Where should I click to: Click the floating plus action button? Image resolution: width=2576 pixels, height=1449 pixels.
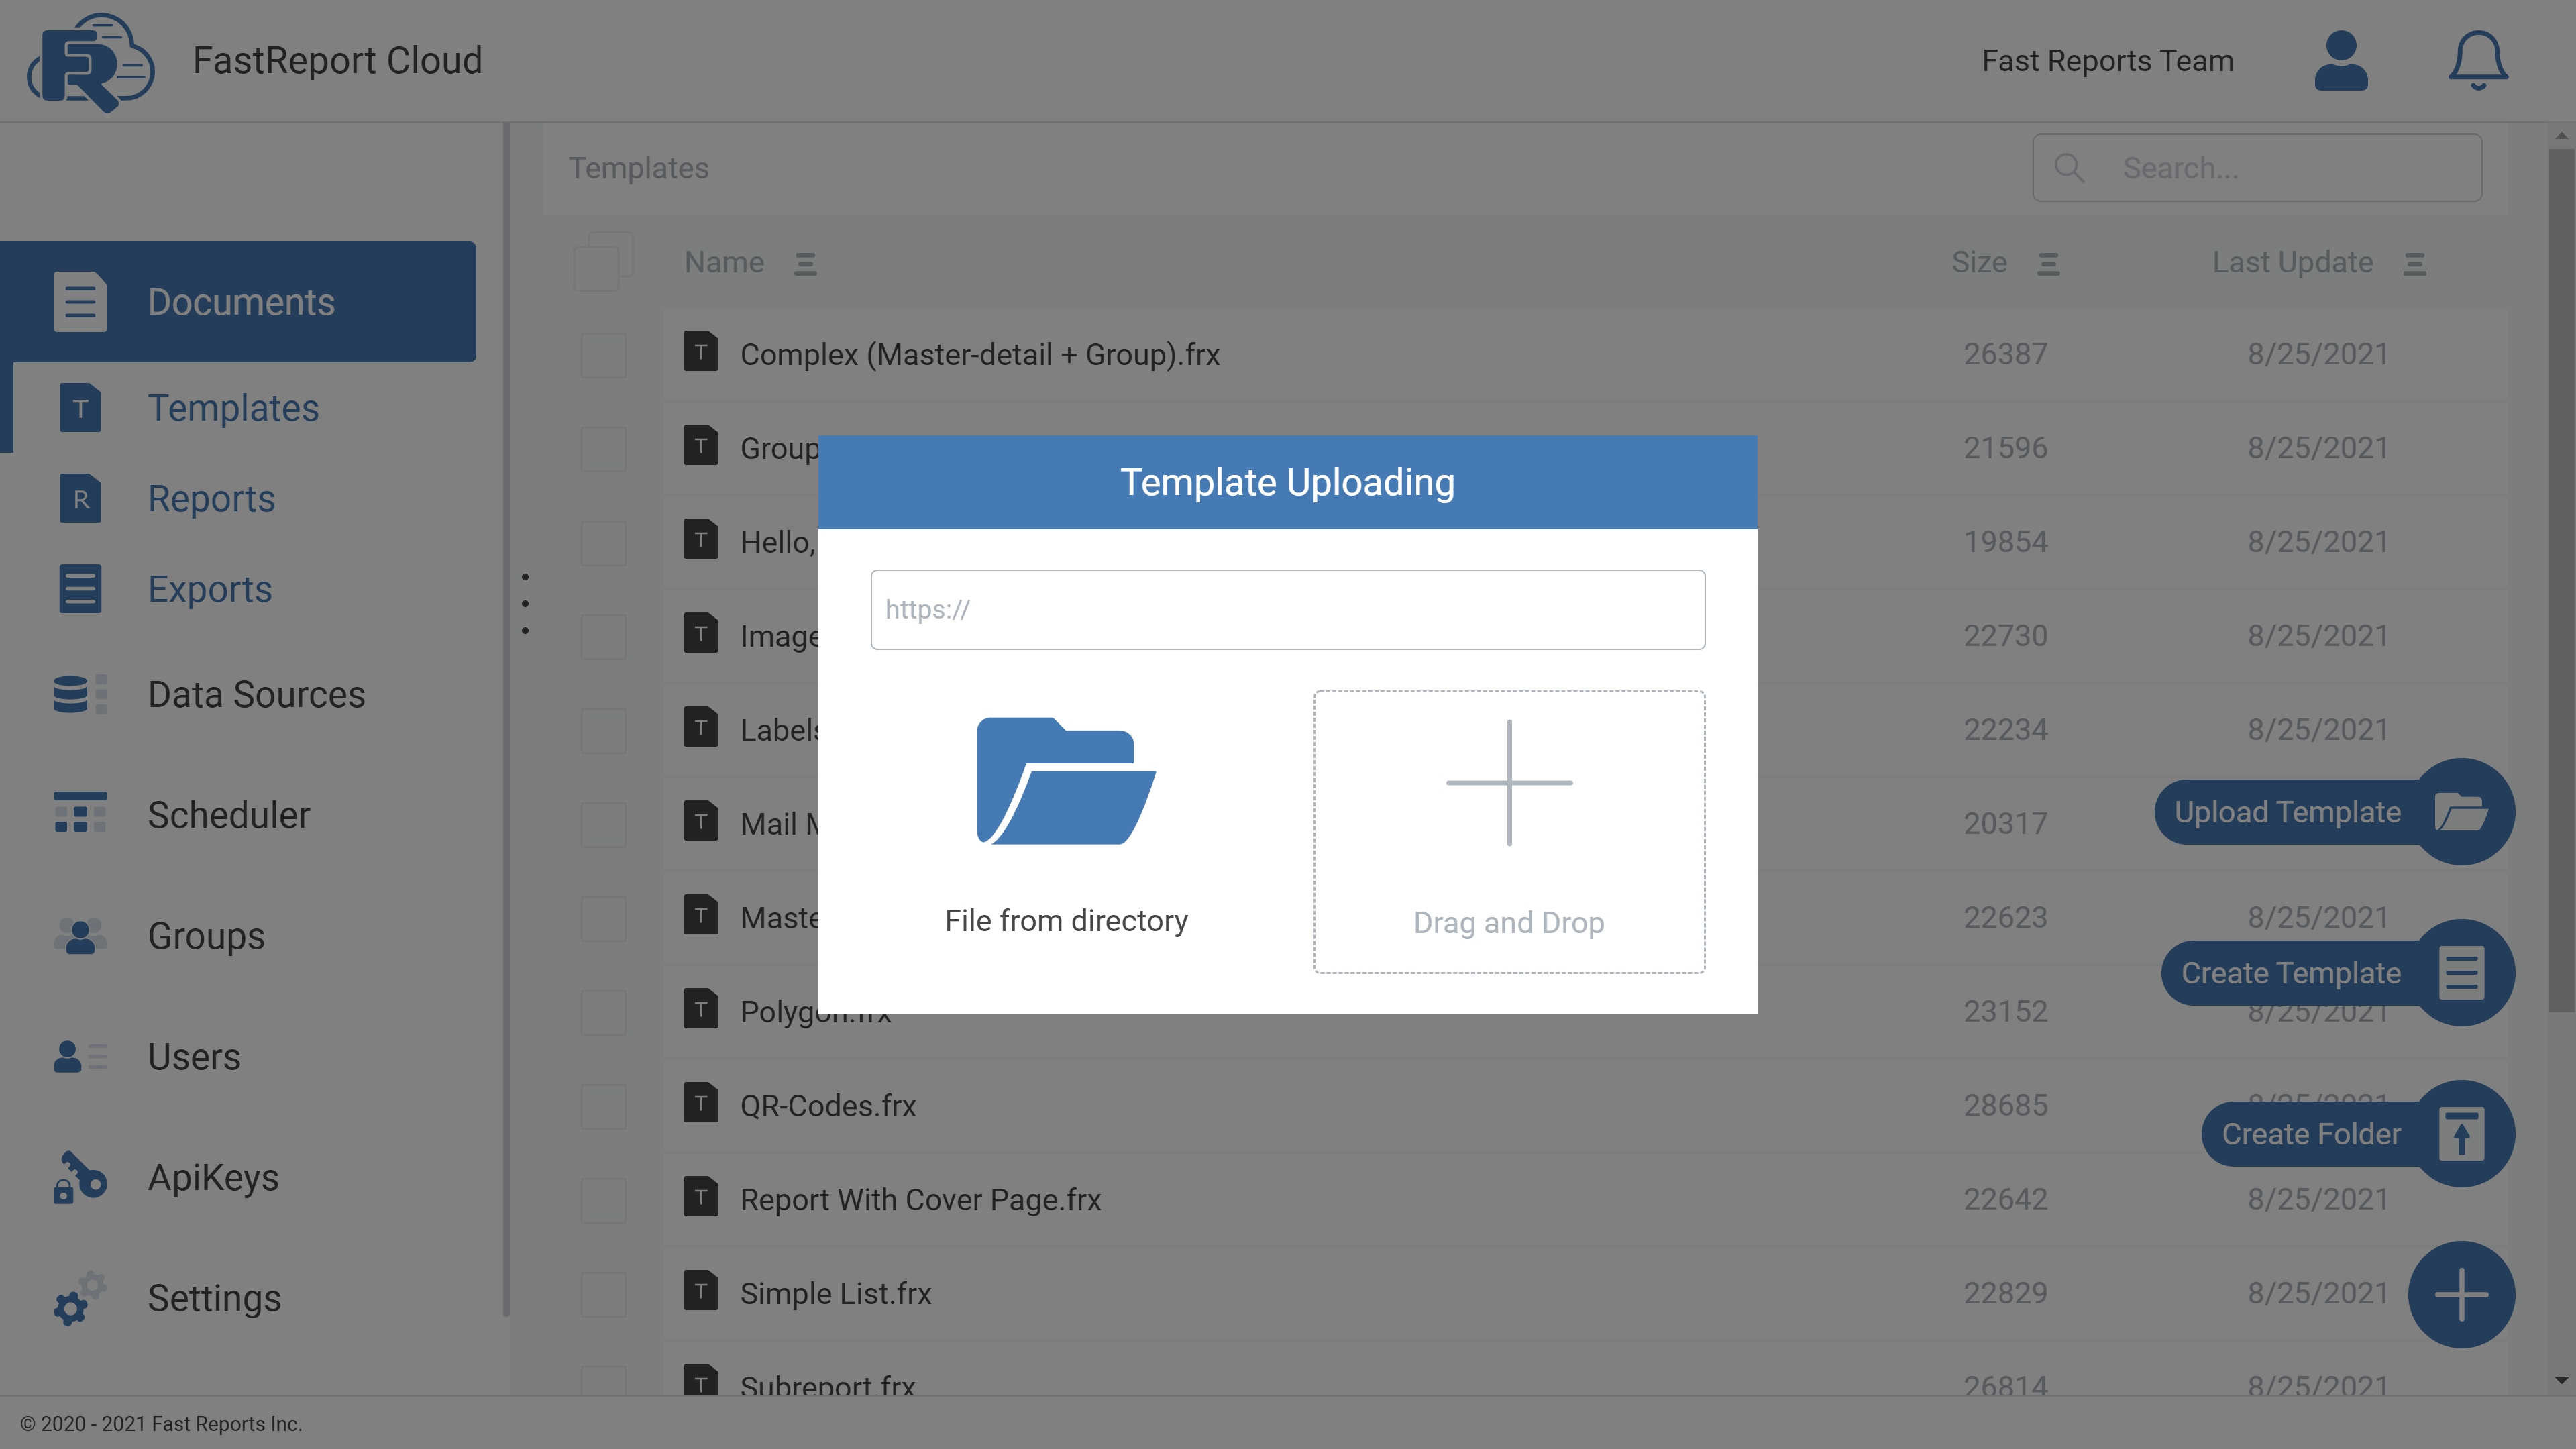[2462, 1294]
